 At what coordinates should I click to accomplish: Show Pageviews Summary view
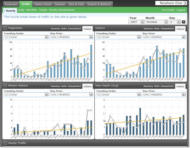55,29
